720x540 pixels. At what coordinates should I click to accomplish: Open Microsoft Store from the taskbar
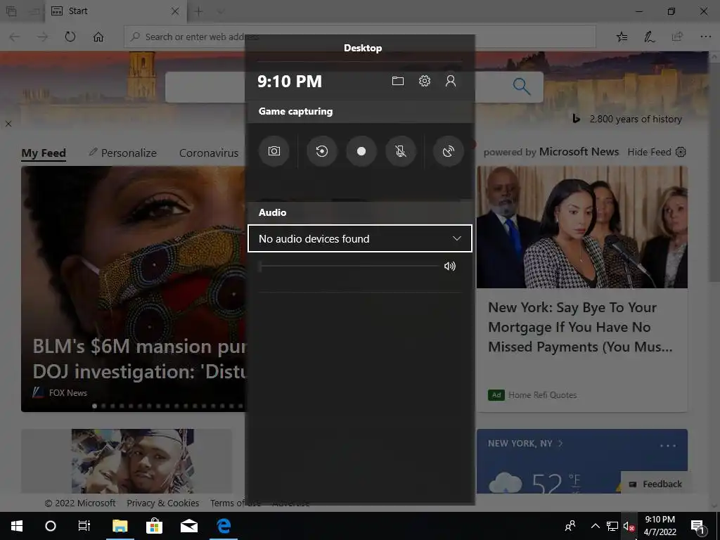154,526
